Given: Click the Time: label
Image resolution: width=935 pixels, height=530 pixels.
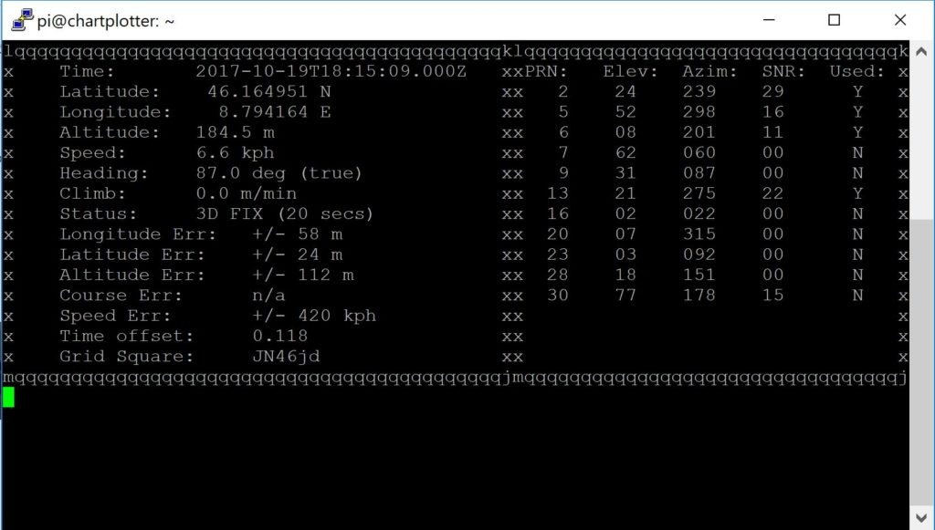Looking at the screenshot, I should pos(87,71).
